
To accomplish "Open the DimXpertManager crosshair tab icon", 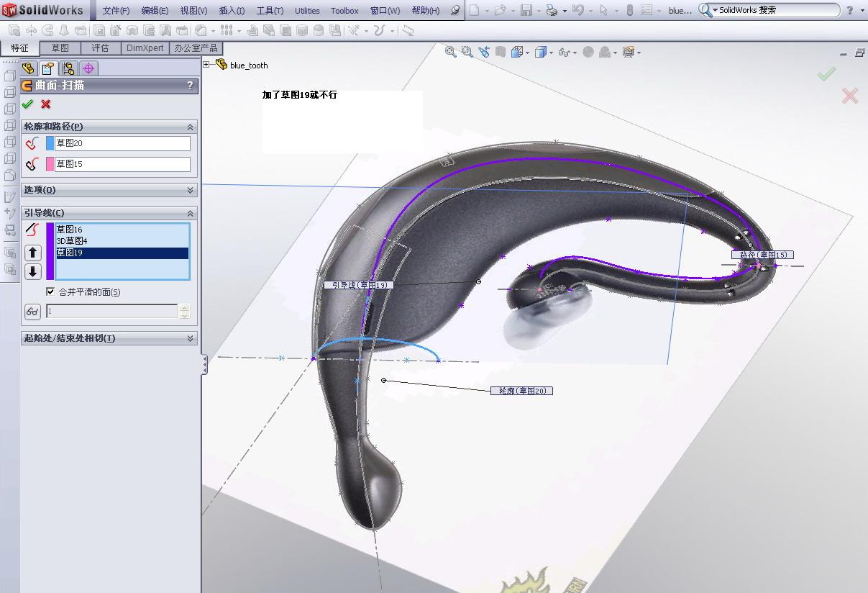I will pos(88,68).
